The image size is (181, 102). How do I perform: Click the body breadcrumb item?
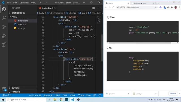tap(41, 13)
